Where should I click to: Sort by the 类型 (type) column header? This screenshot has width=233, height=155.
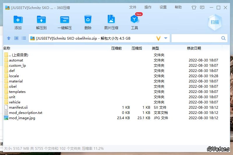click(156, 48)
